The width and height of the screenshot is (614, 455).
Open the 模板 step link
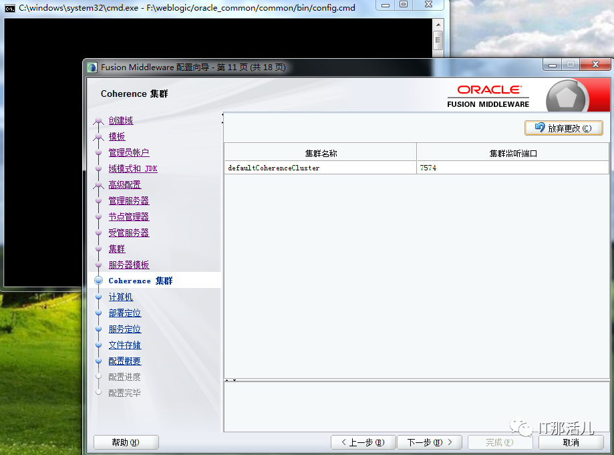[x=117, y=136]
